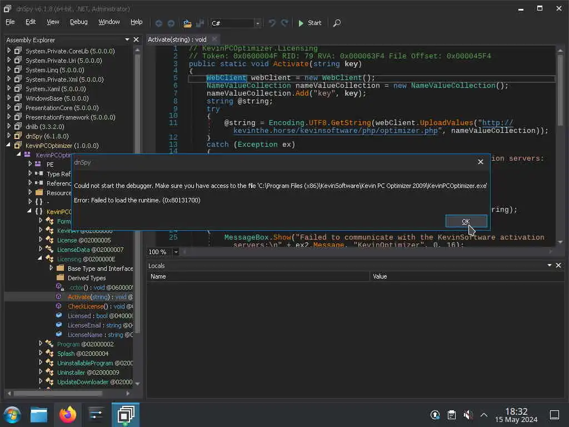This screenshot has width=569, height=427.
Task: Click the Navigate Backward arrow icon
Action: 159,23
